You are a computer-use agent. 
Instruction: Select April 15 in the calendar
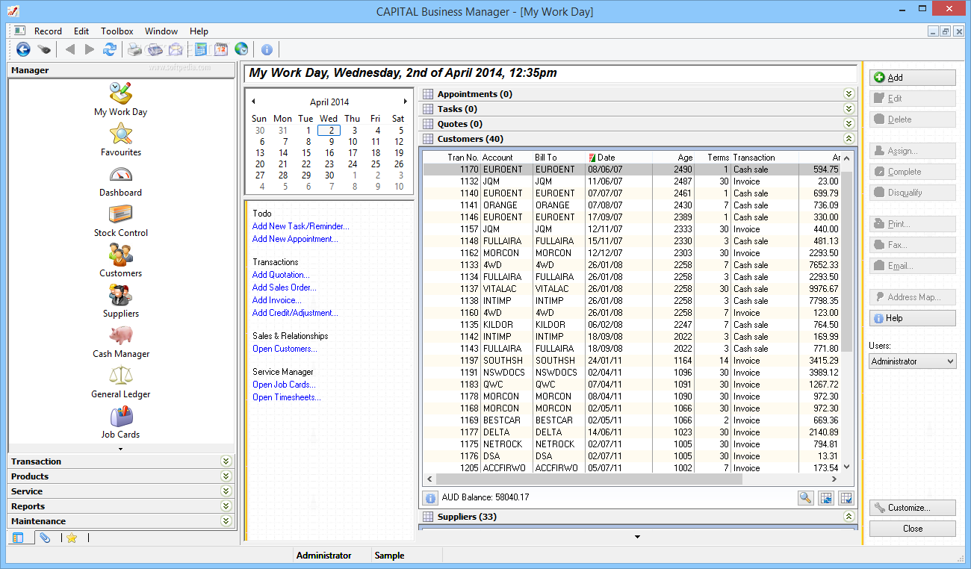pos(305,153)
